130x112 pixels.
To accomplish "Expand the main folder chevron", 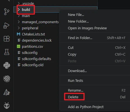I will pyautogui.click(x=19, y=16).
